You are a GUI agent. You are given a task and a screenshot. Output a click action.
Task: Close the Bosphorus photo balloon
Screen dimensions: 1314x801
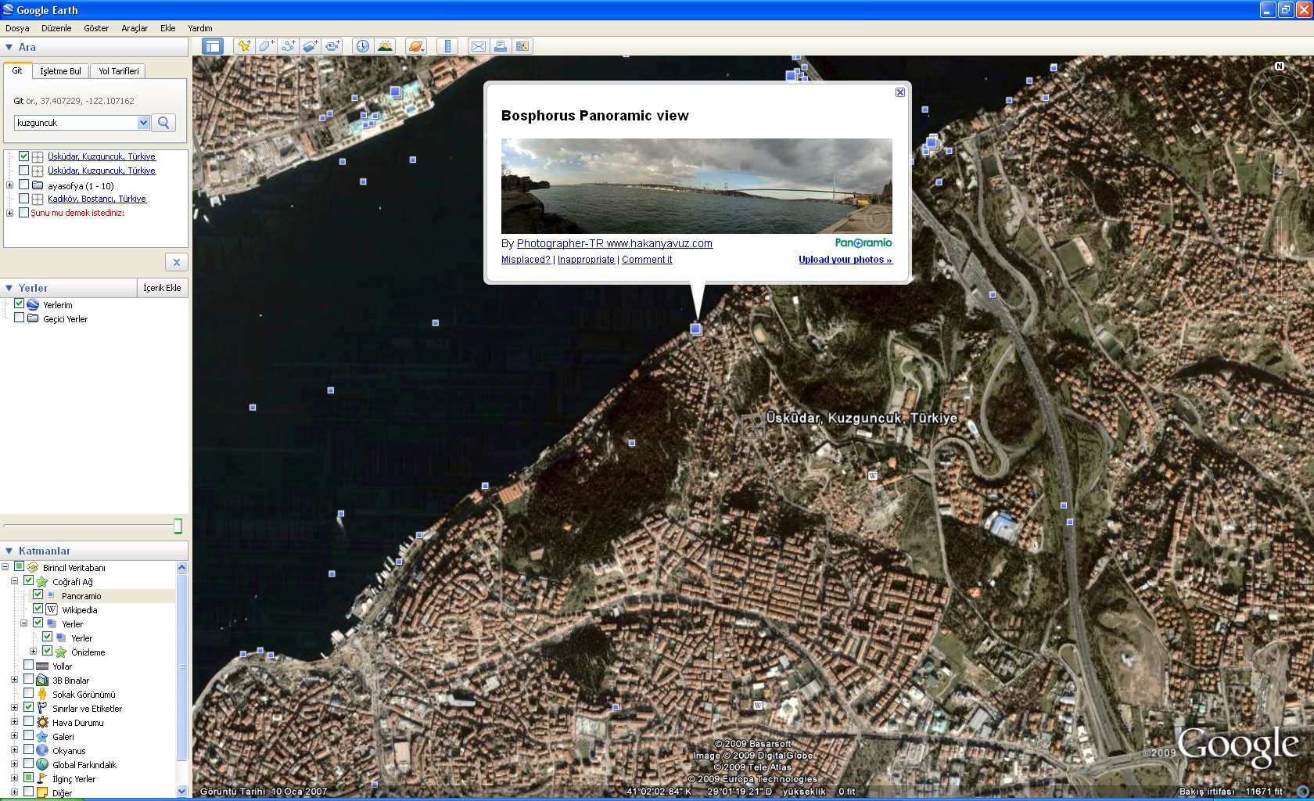(900, 92)
